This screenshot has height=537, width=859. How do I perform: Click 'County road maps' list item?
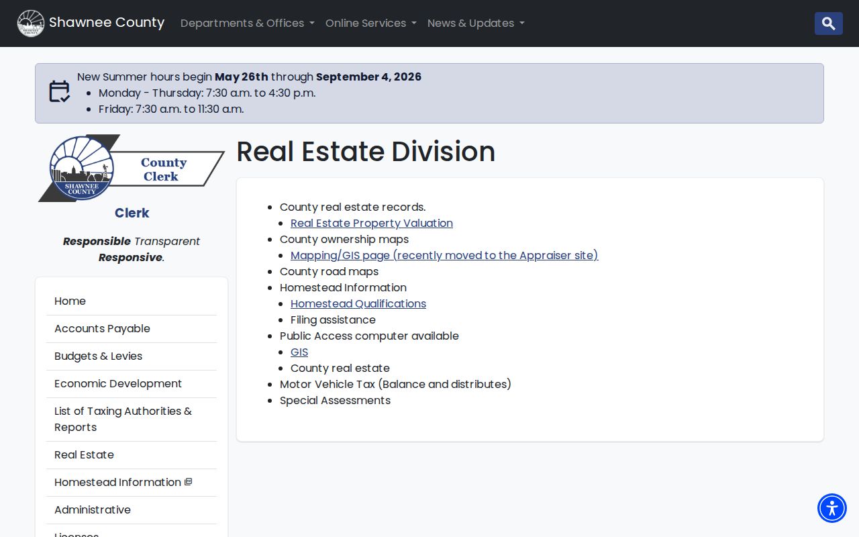[329, 271]
